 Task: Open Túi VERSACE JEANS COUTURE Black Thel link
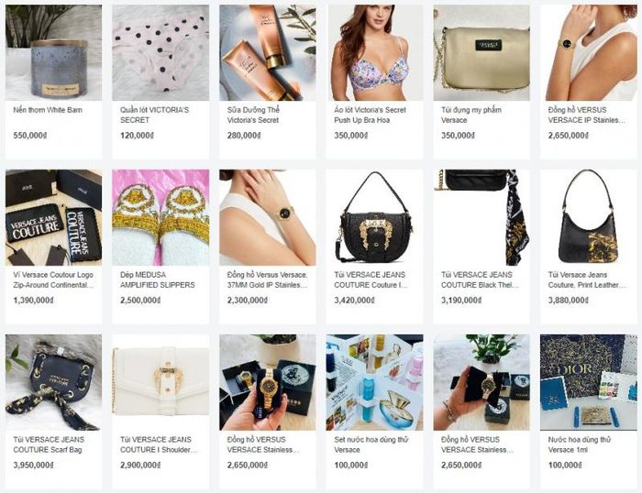pos(480,279)
